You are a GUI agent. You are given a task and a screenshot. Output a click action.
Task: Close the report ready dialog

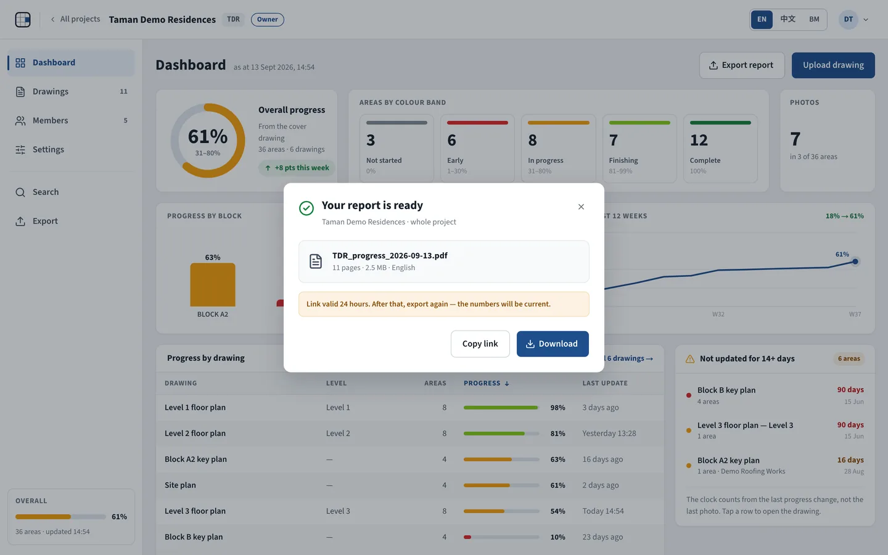pos(581,207)
